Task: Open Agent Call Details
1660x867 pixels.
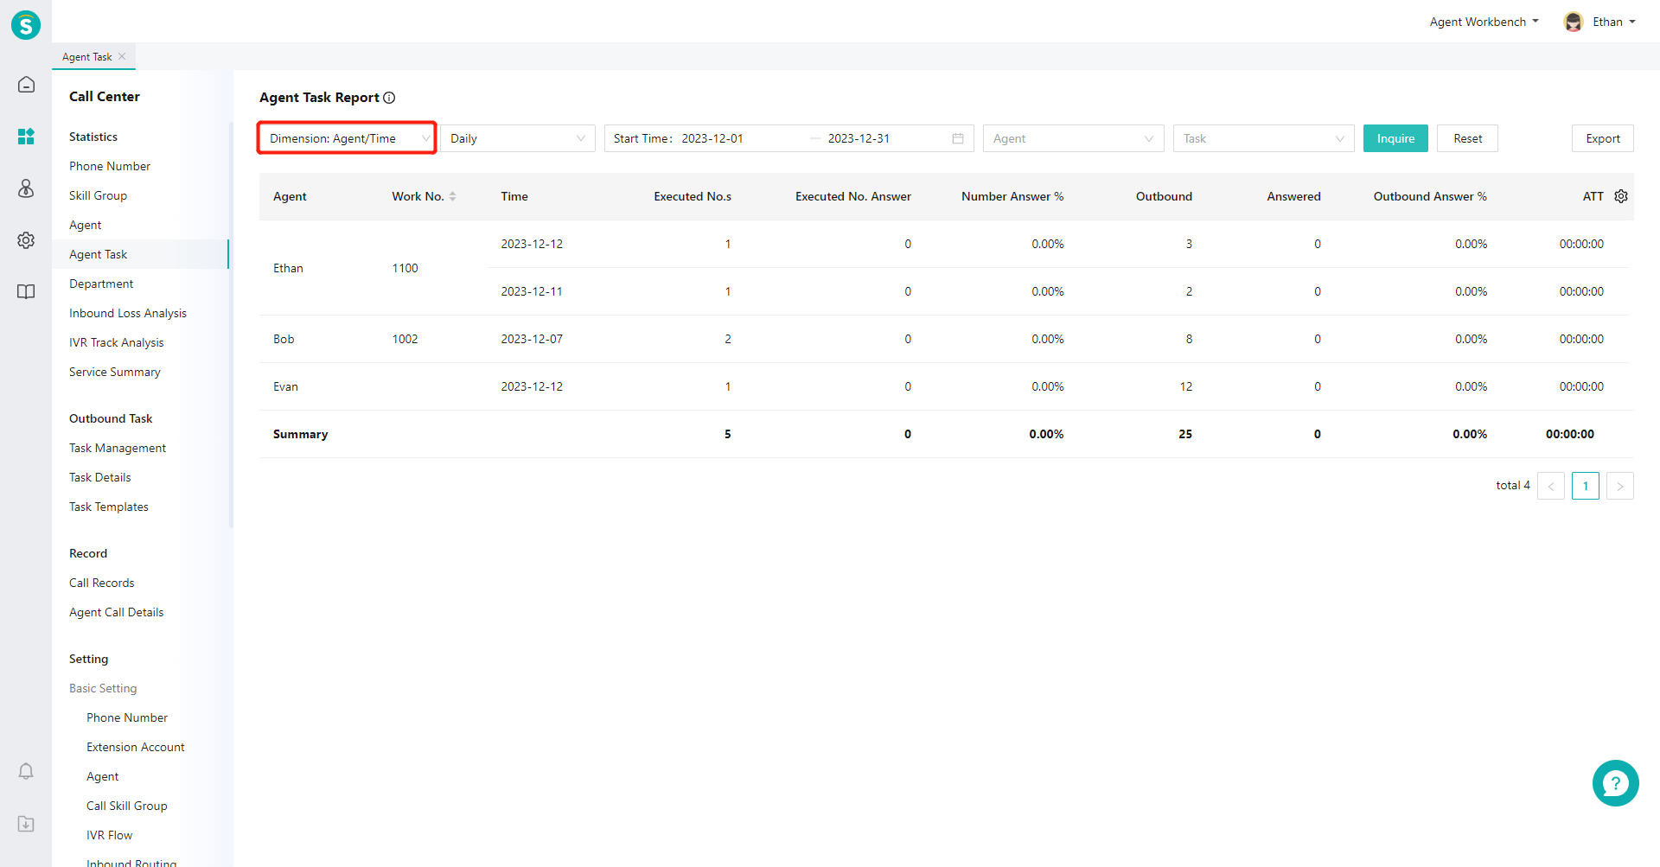Action: point(117,612)
